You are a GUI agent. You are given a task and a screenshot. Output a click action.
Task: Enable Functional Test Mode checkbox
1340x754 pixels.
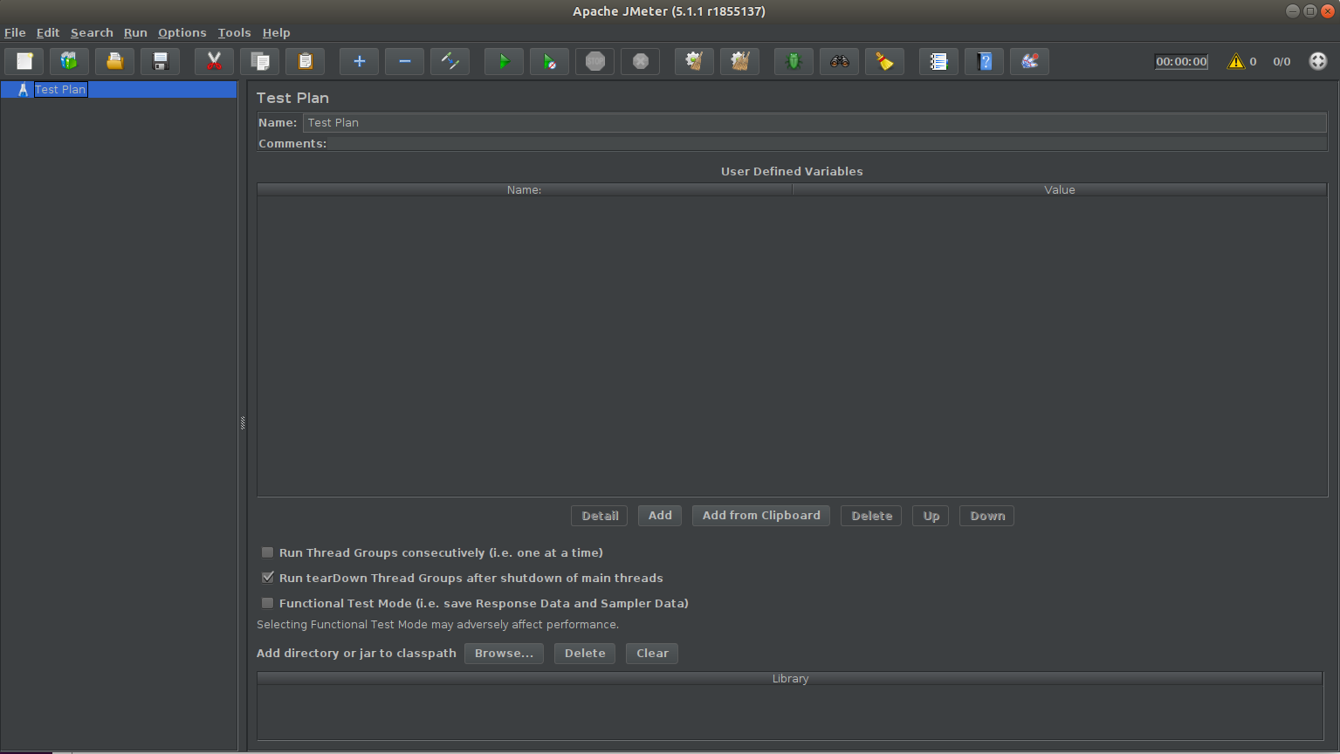point(268,603)
